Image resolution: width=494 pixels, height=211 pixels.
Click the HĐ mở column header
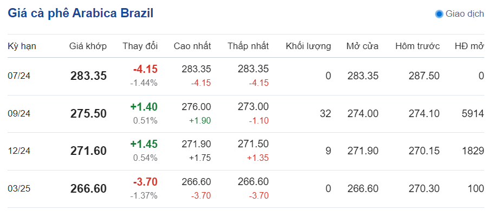469,46
